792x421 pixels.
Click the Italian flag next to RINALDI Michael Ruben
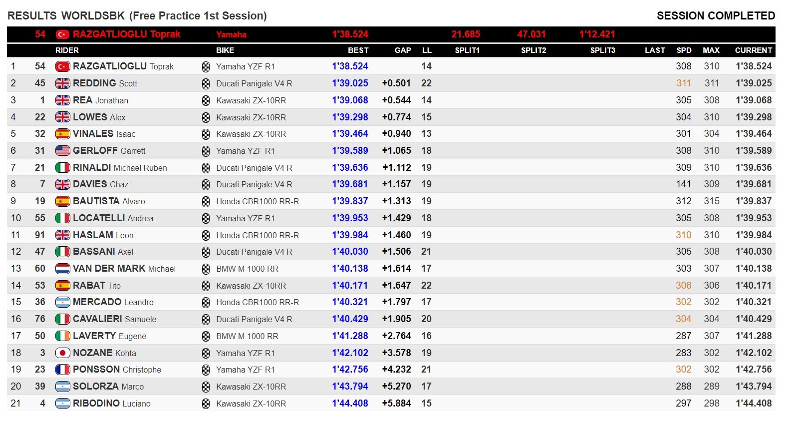62,168
